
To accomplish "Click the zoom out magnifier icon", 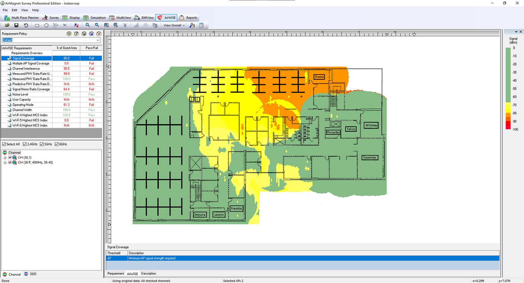I will pyautogui.click(x=97, y=25).
